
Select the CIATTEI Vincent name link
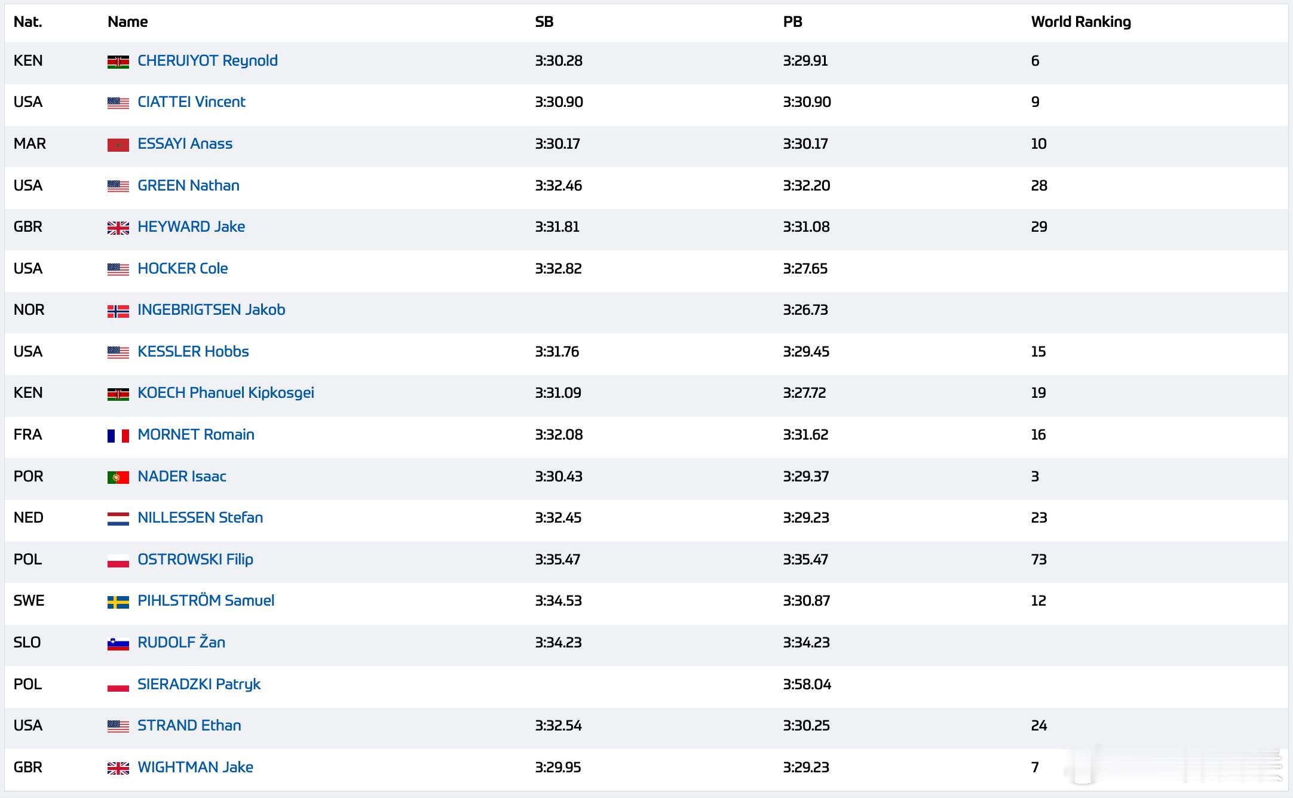tap(191, 102)
